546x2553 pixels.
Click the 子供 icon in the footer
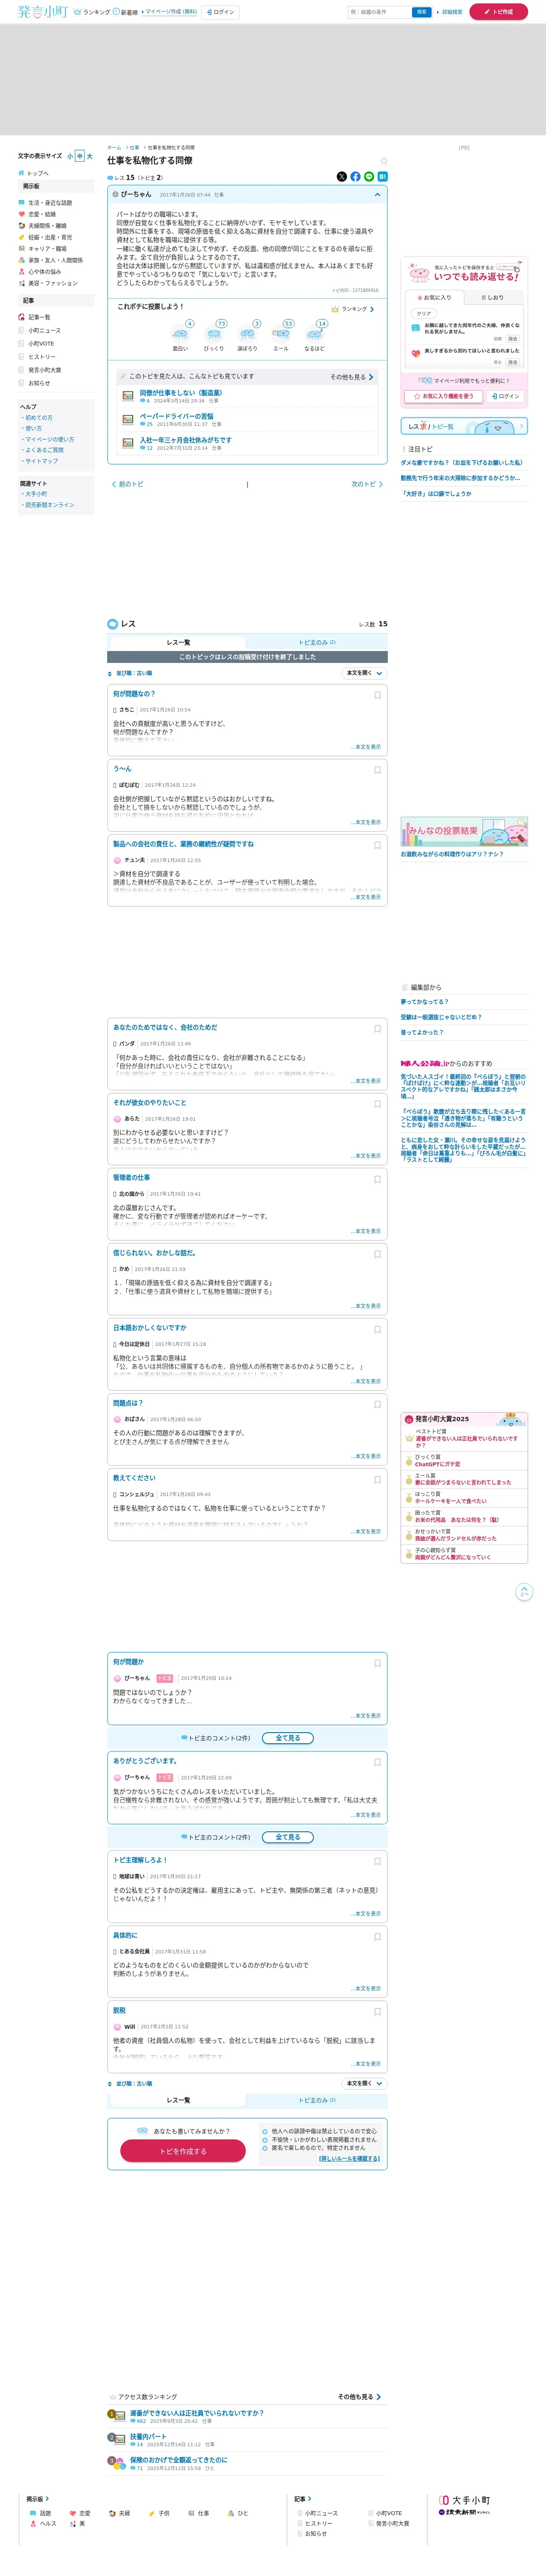point(152,2513)
